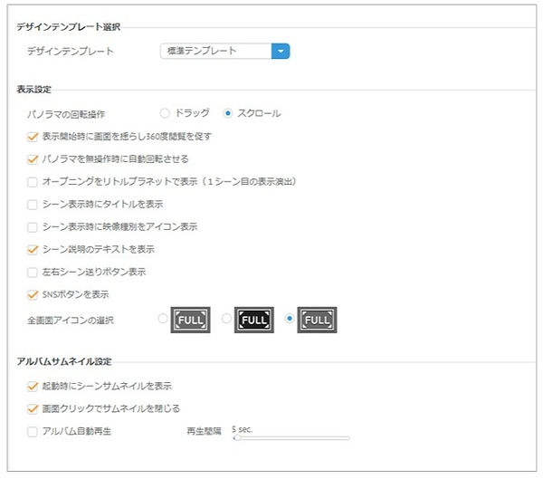Click the 標準テンプレート combo box field

click(215, 51)
